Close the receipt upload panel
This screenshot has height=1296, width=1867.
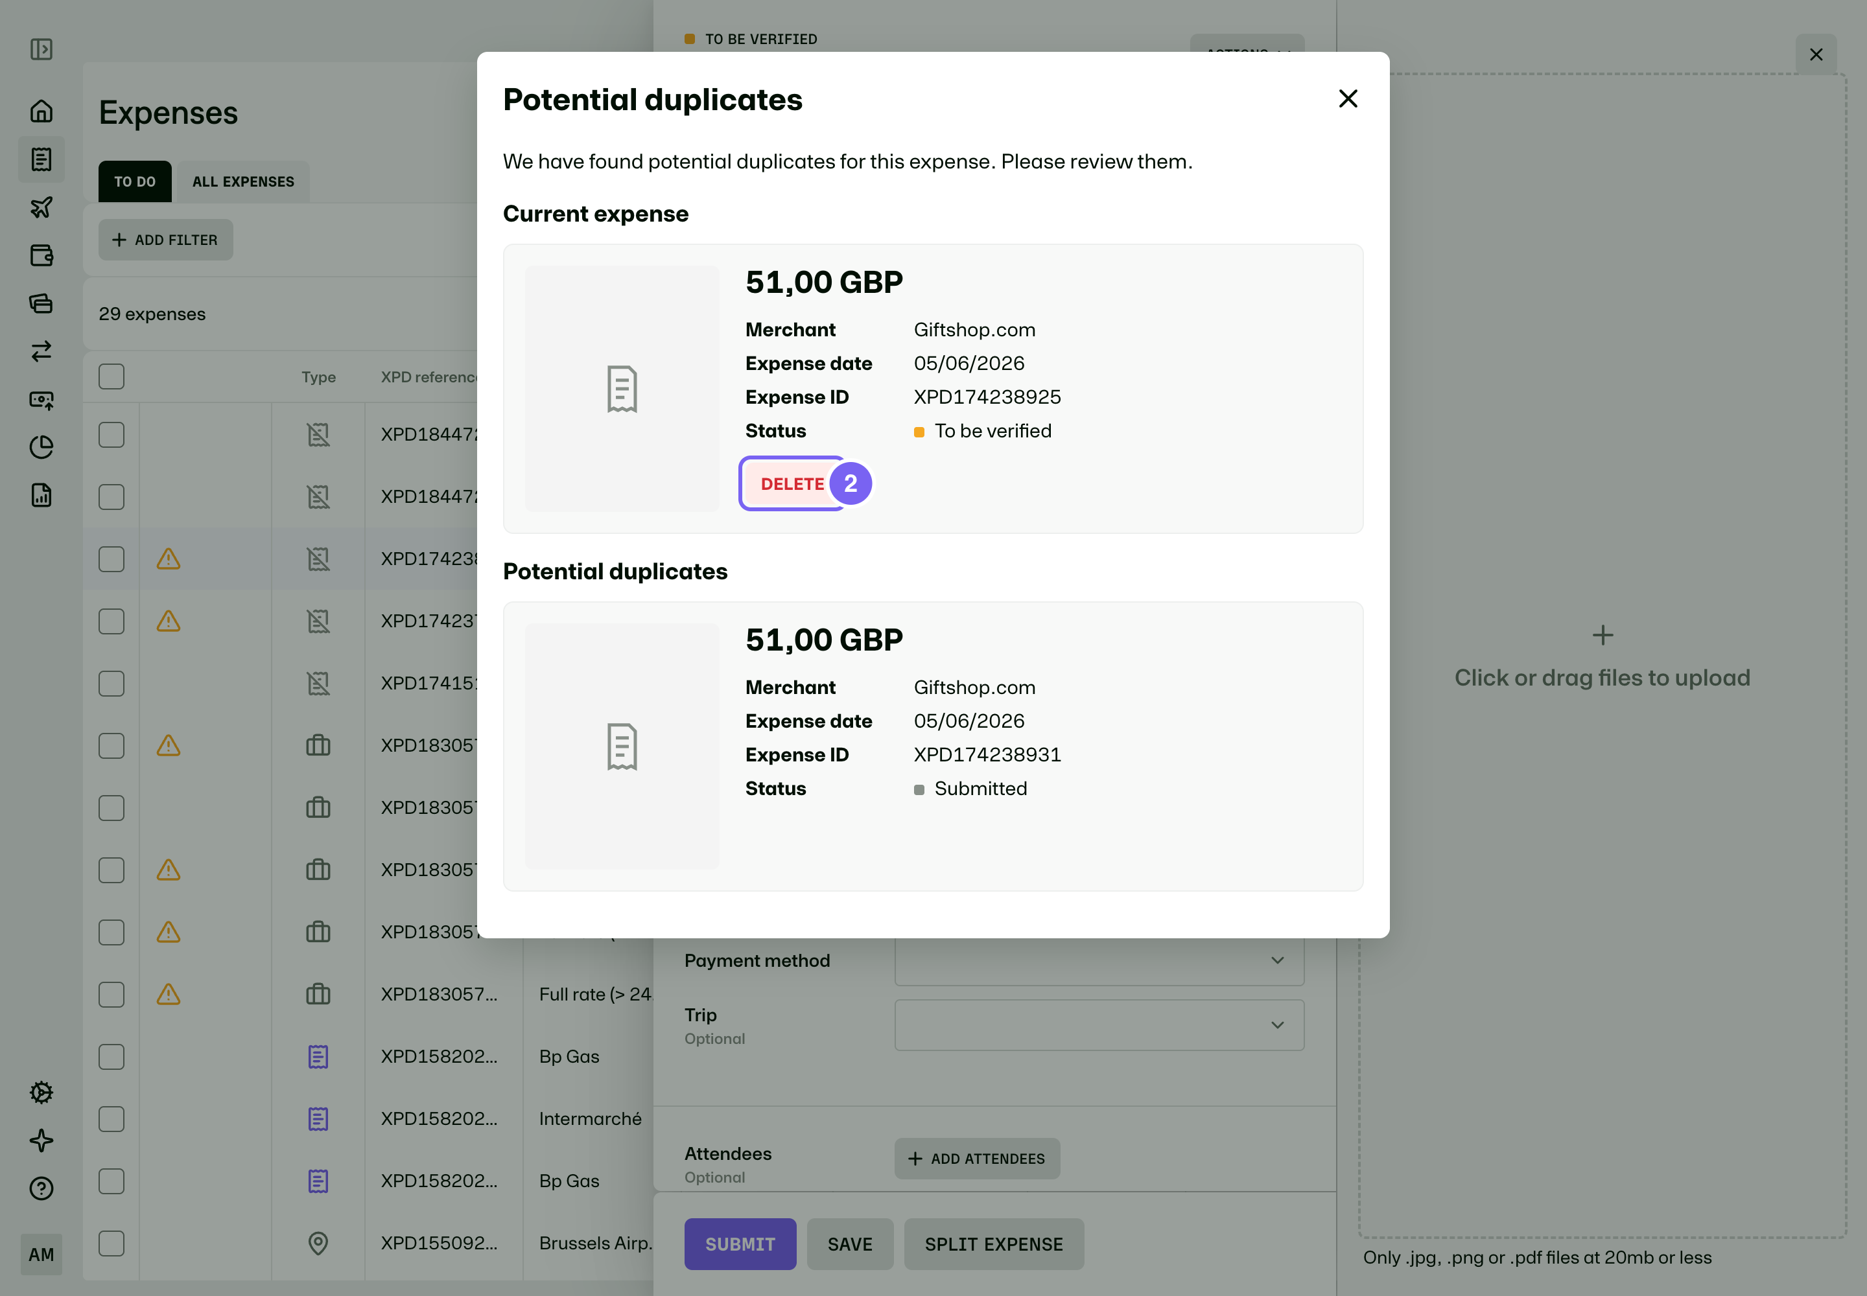[1816, 54]
